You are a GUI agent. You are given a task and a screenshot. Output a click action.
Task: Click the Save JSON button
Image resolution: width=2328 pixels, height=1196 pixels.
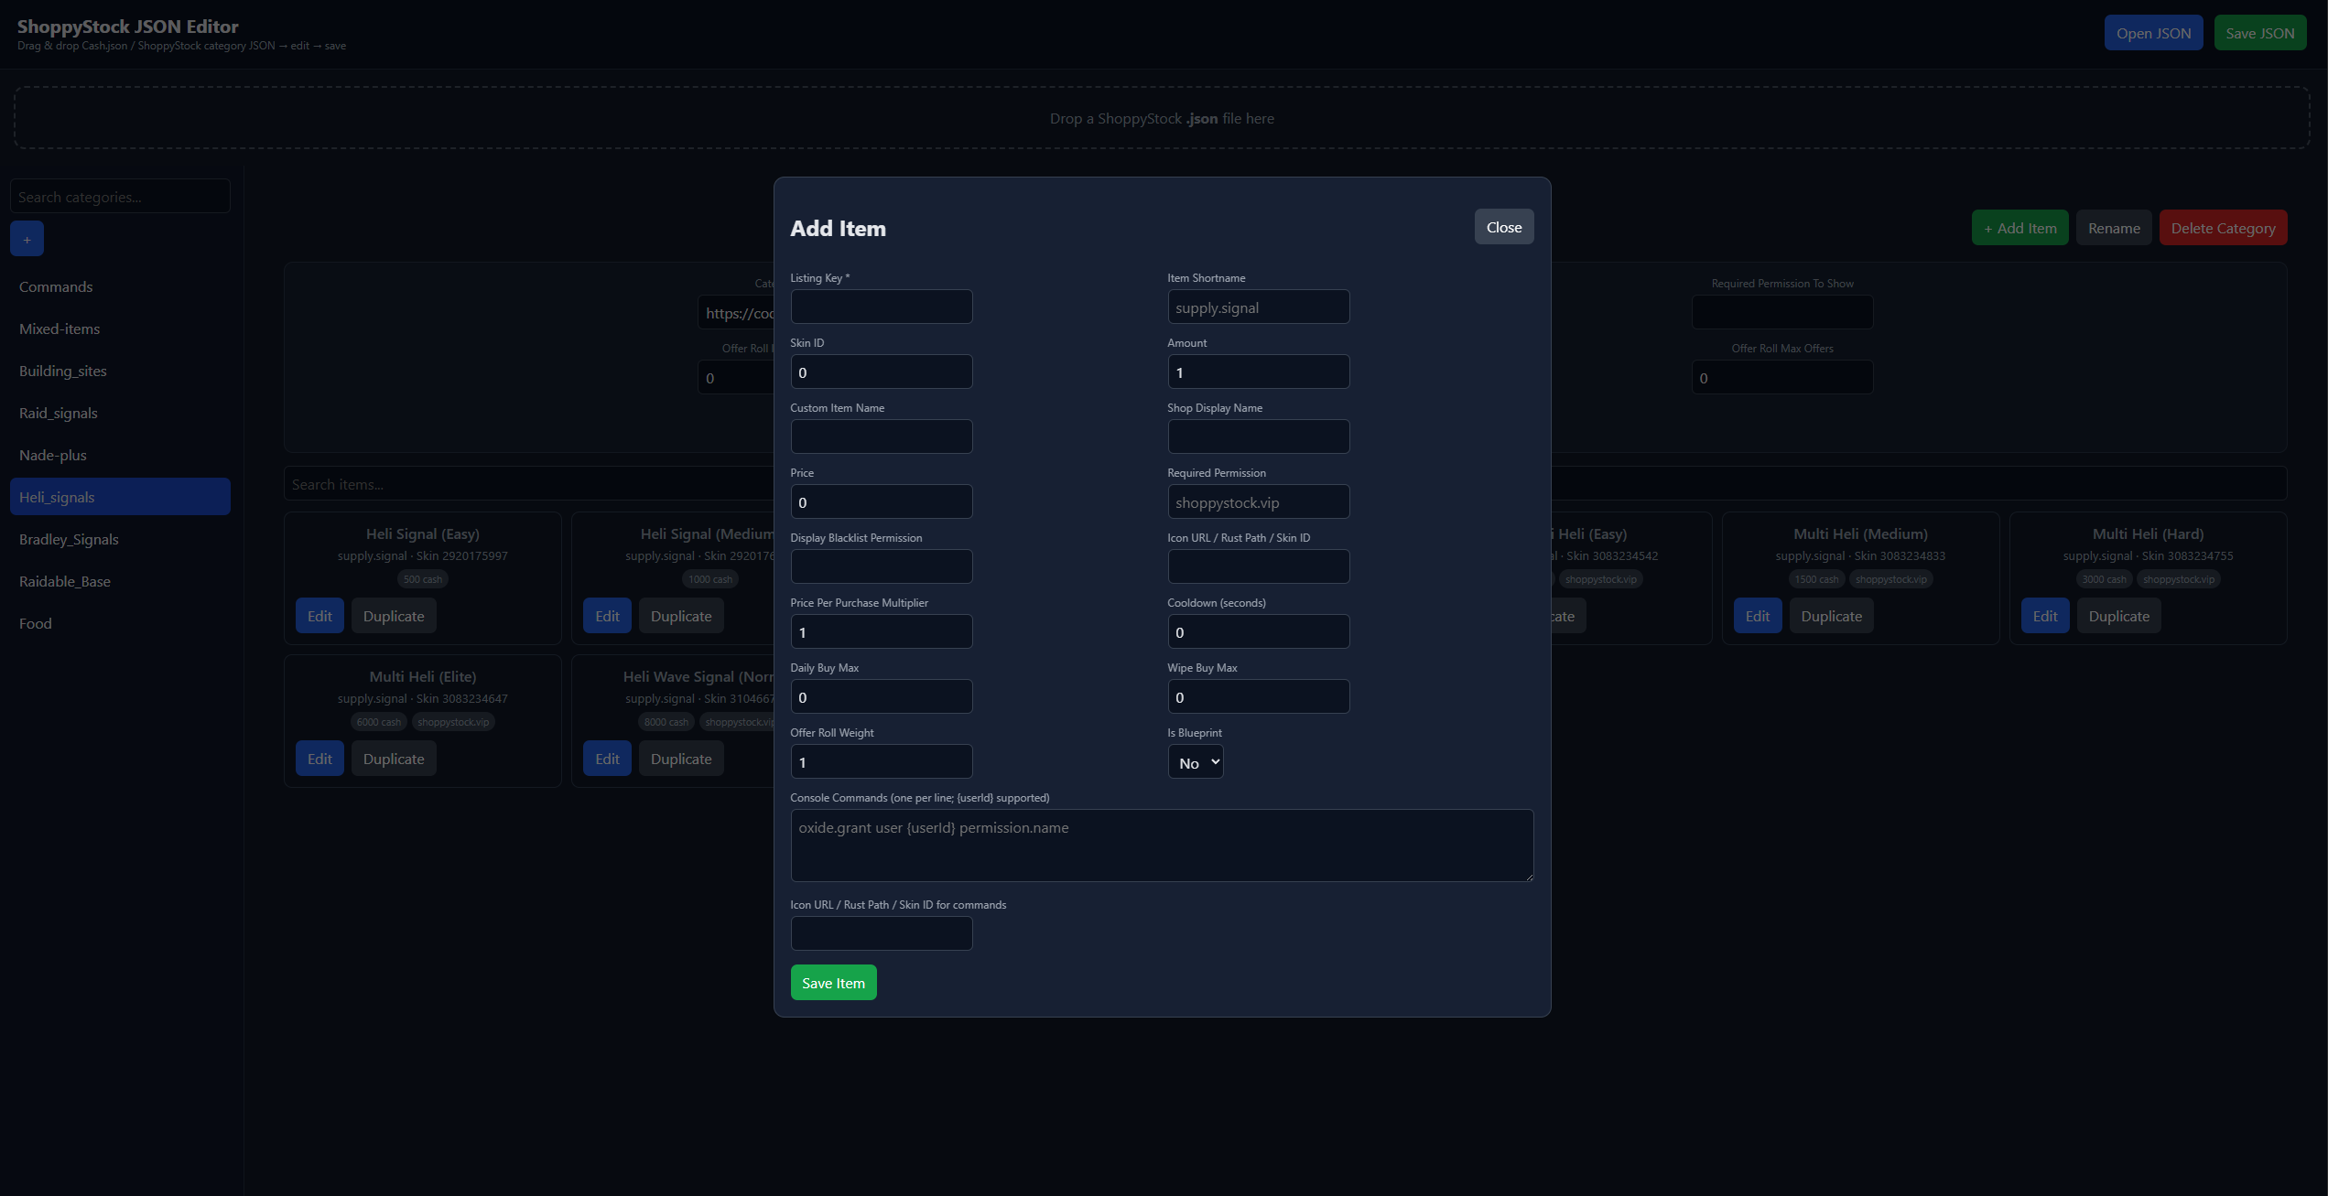coord(2260,33)
